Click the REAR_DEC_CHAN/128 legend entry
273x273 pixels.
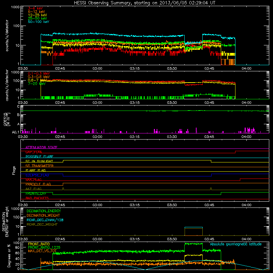point(45,220)
